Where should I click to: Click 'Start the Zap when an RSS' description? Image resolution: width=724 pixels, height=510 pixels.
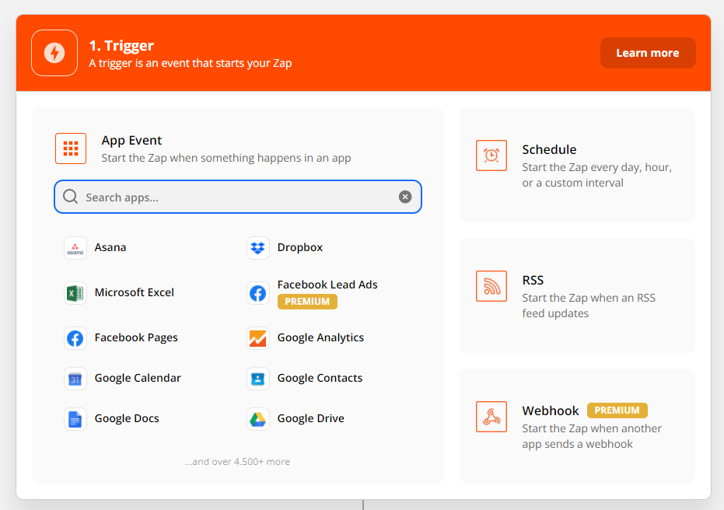tap(589, 306)
